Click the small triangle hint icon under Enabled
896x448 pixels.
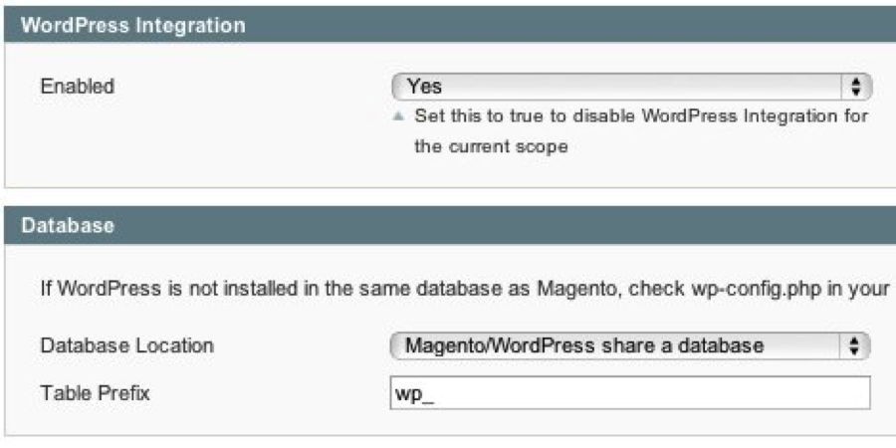point(399,116)
